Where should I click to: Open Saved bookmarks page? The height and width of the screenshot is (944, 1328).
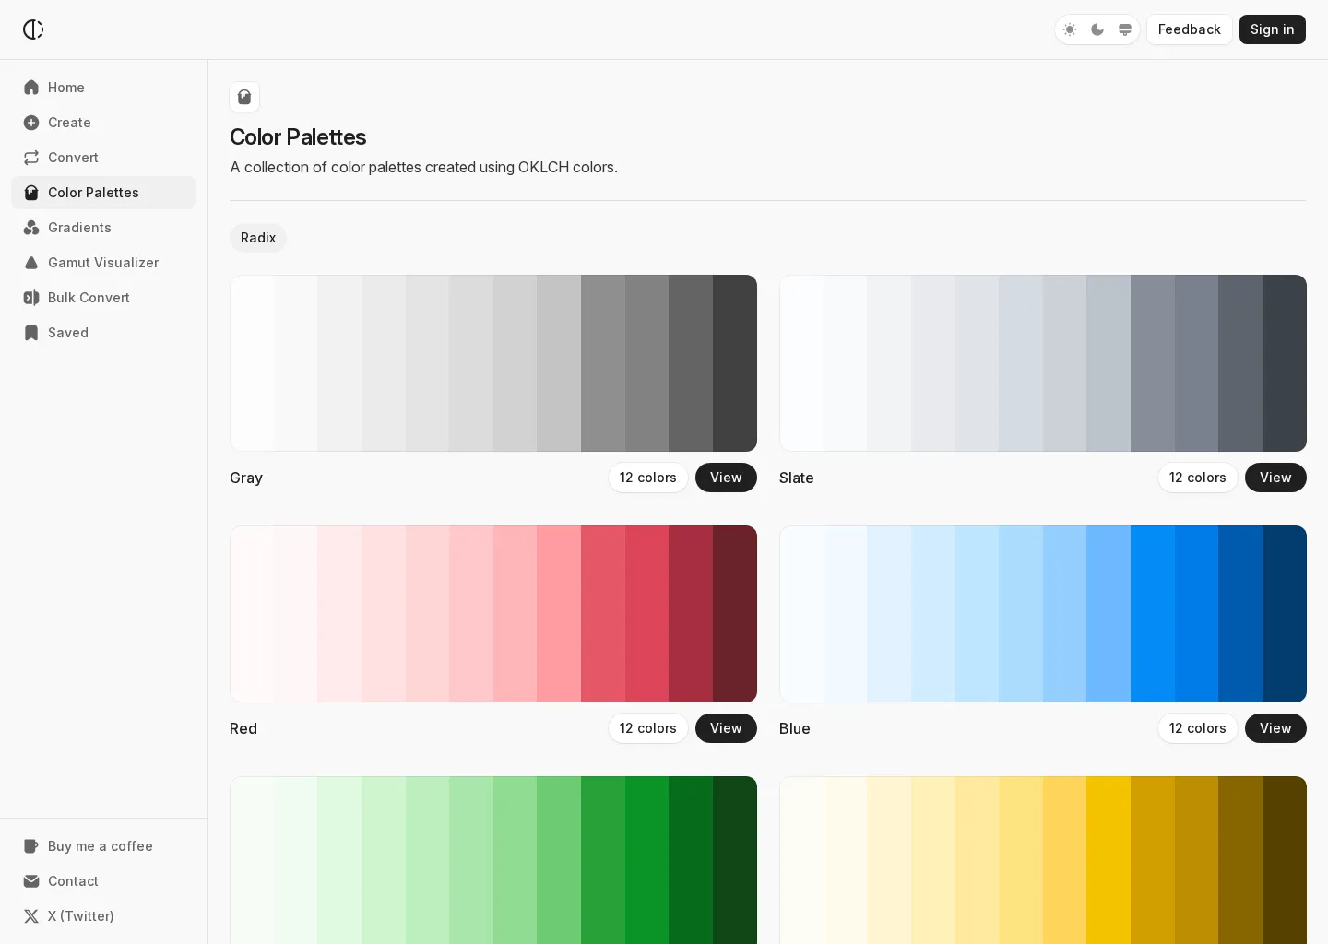[x=67, y=333]
